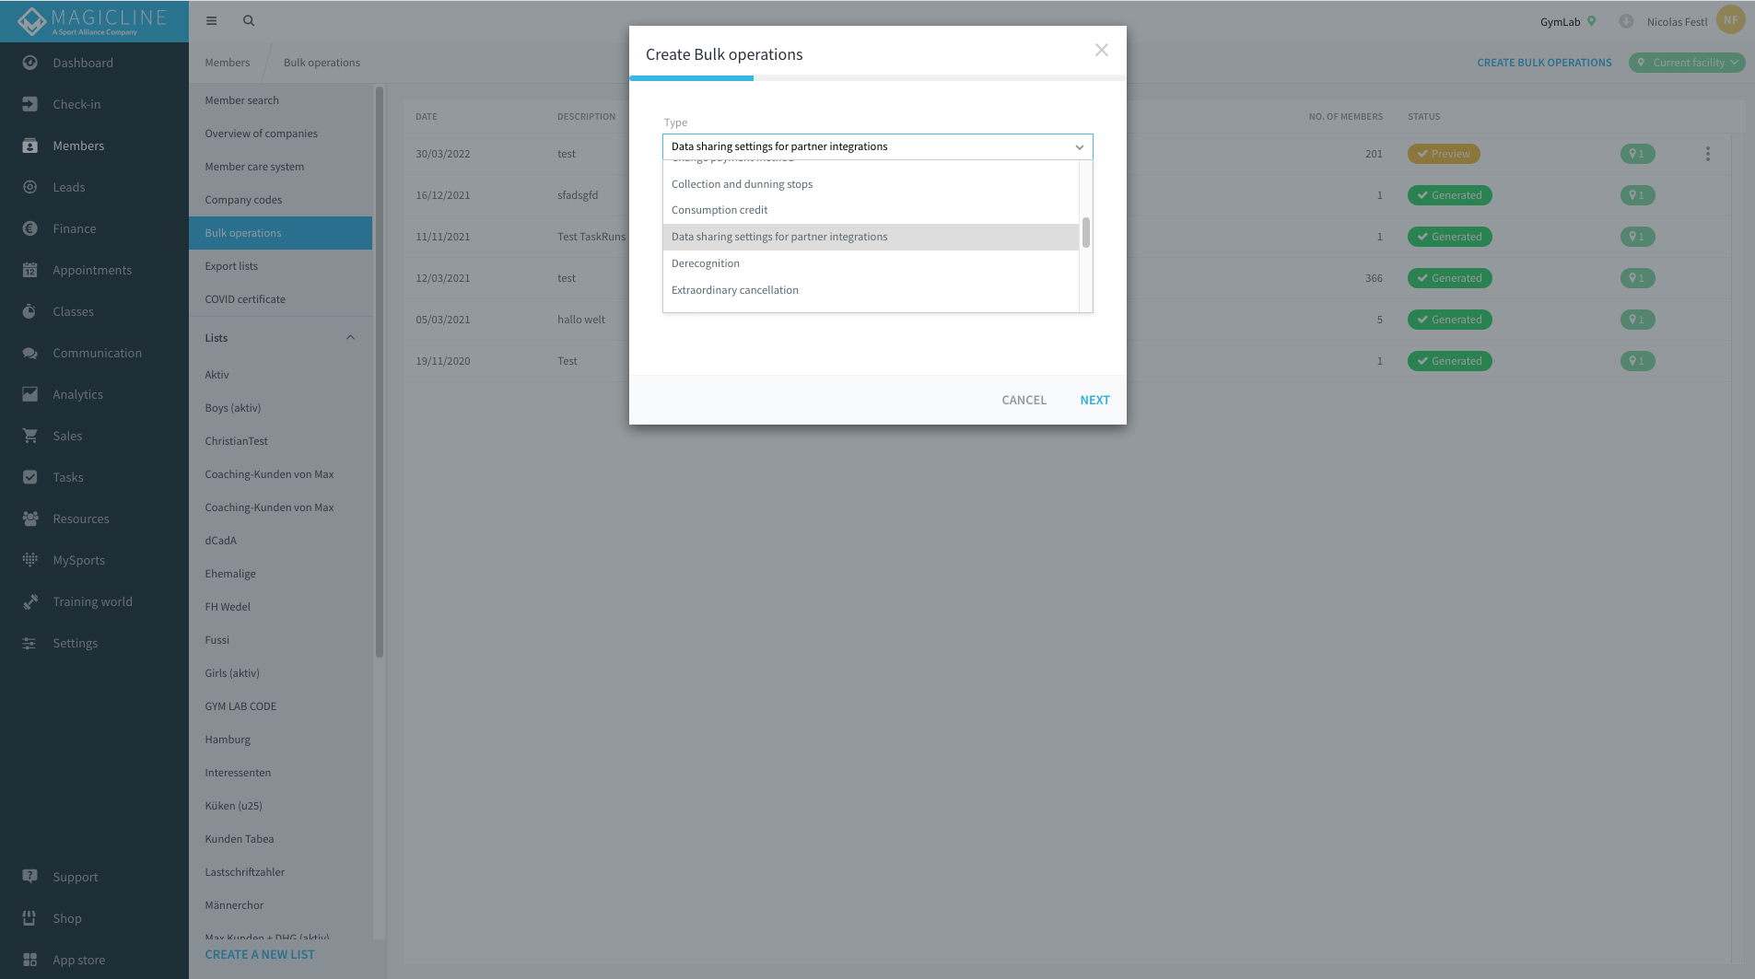The height and width of the screenshot is (979, 1755).
Task: Click the search magnifier icon
Action: coord(249,20)
